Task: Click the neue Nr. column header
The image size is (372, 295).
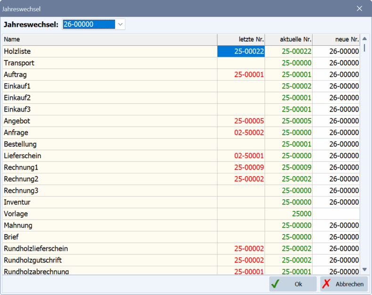Action: 336,40
